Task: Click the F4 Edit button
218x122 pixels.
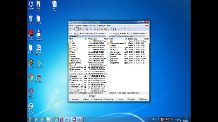Action: 86,99
